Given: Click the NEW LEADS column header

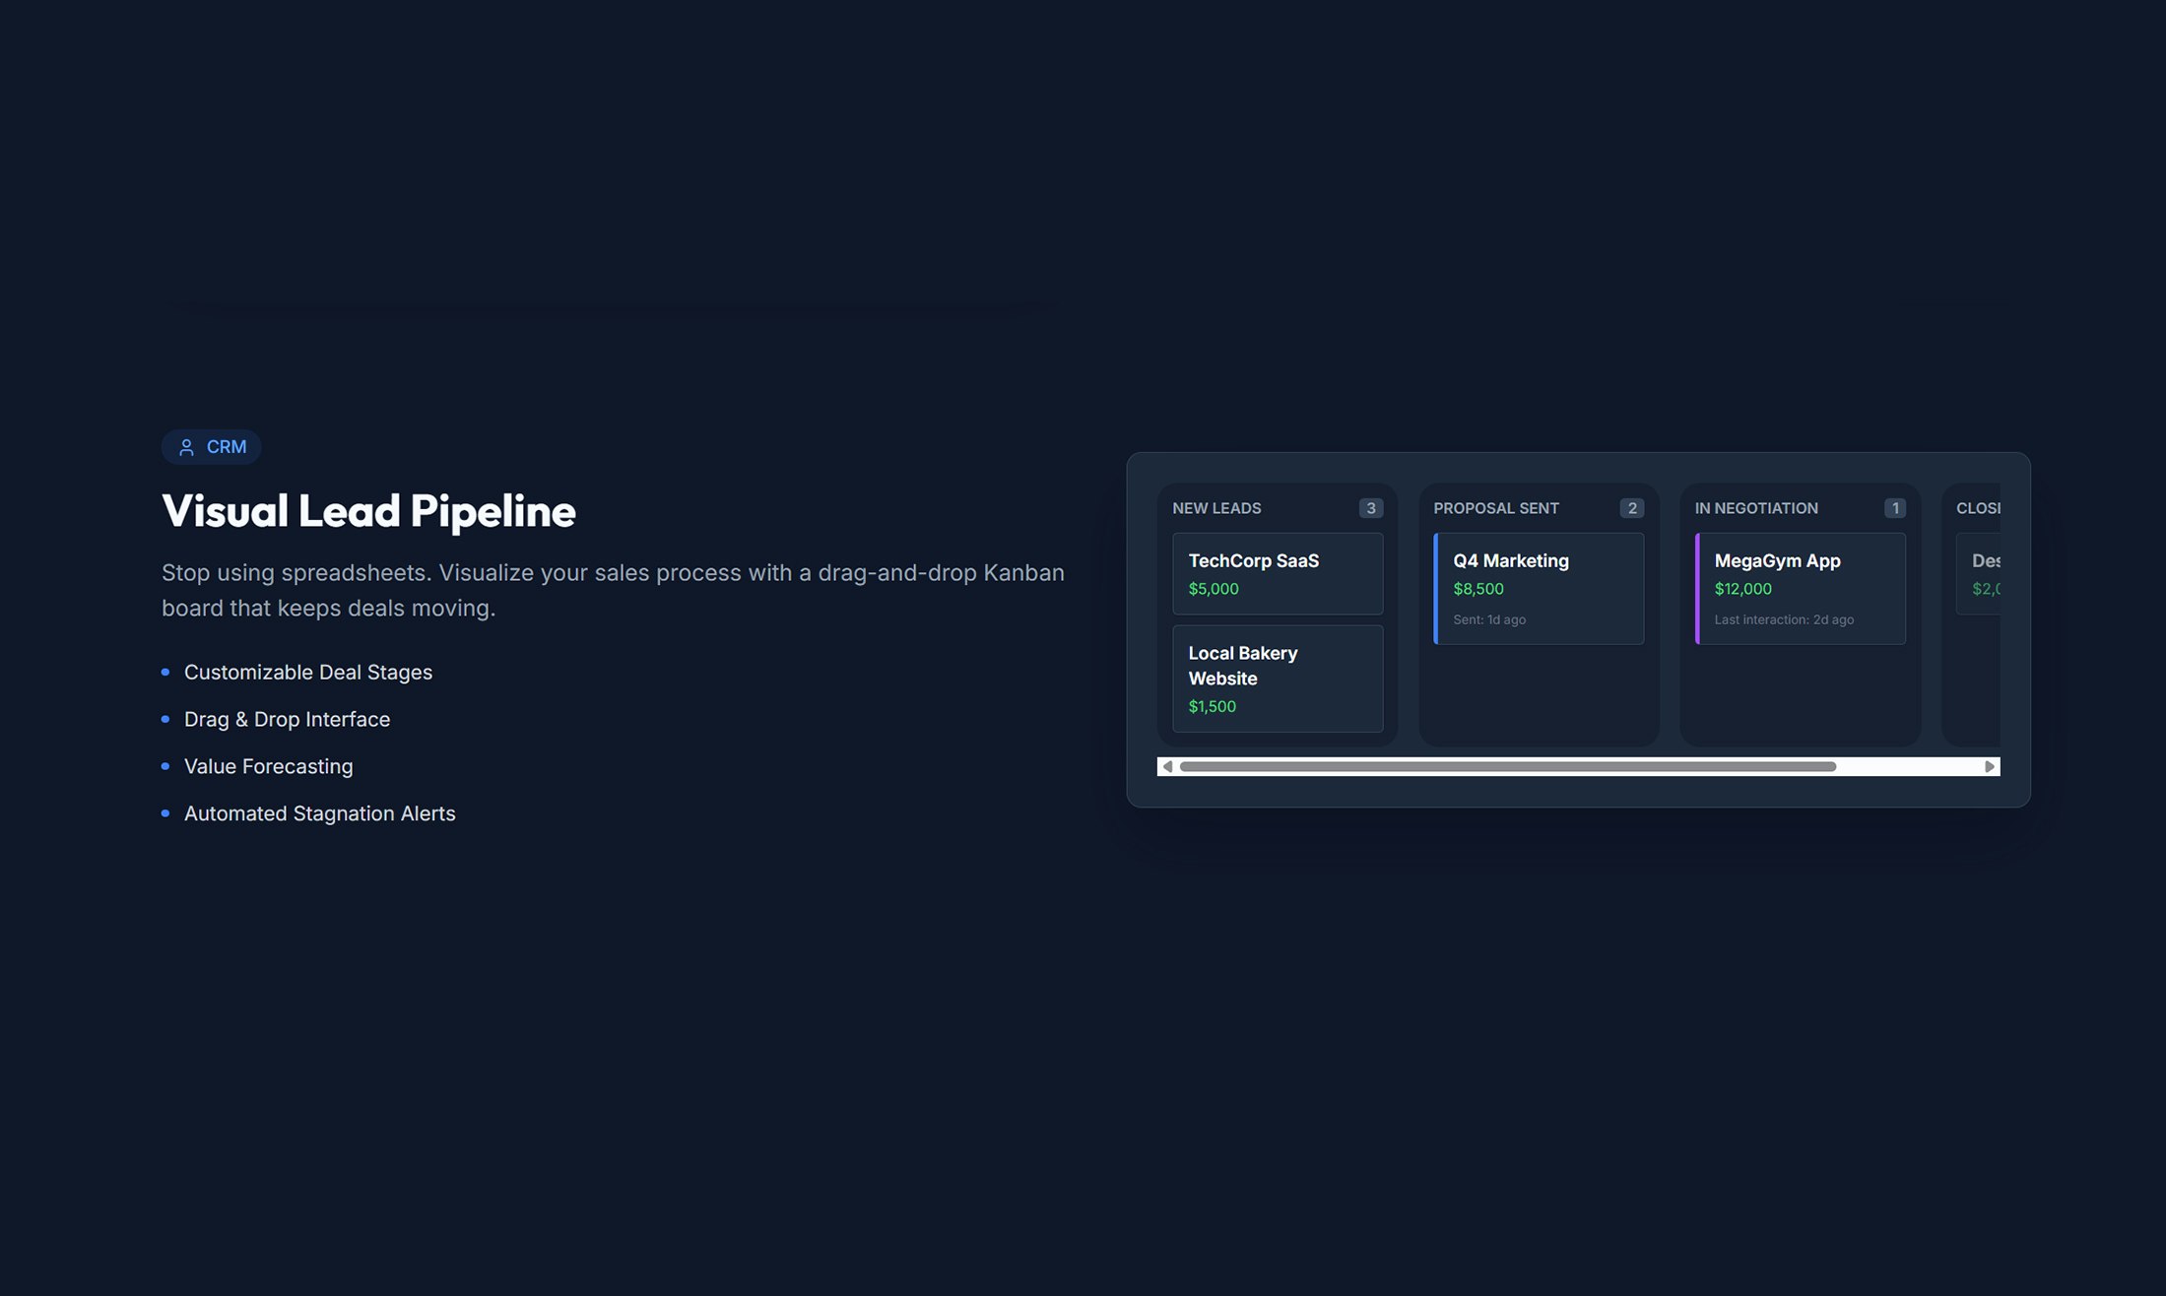Looking at the screenshot, I should pyautogui.click(x=1216, y=508).
